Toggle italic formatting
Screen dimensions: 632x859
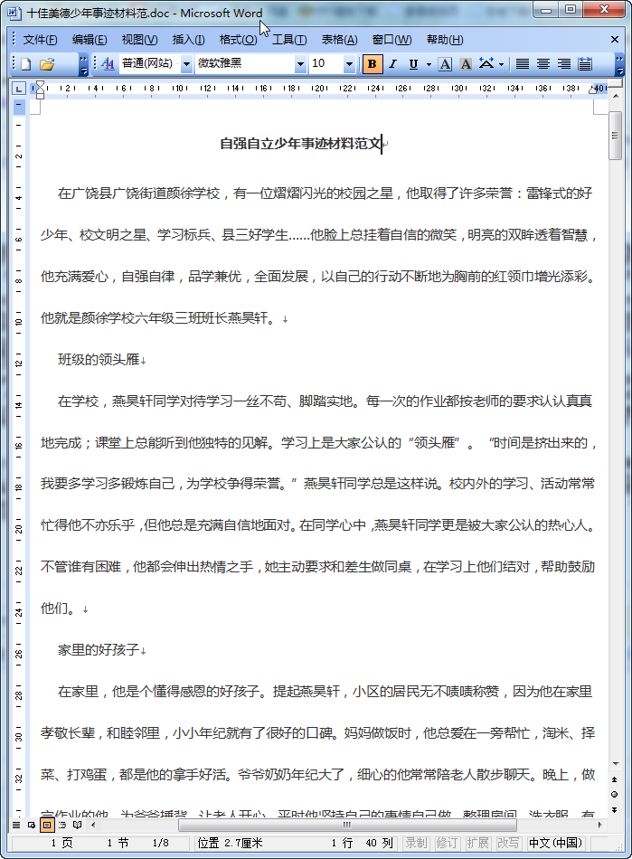pos(392,64)
